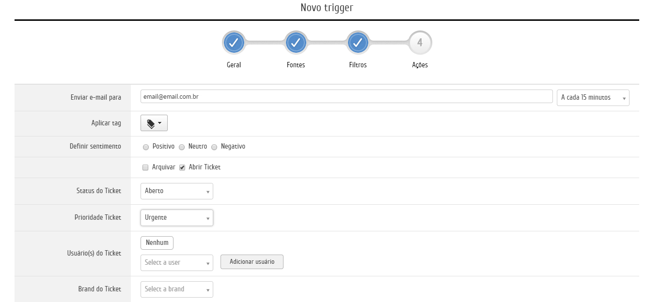Screen dimensions: 646x302
Task: Uncheck the Abrir Ticket checkbox
Action: tap(182, 167)
